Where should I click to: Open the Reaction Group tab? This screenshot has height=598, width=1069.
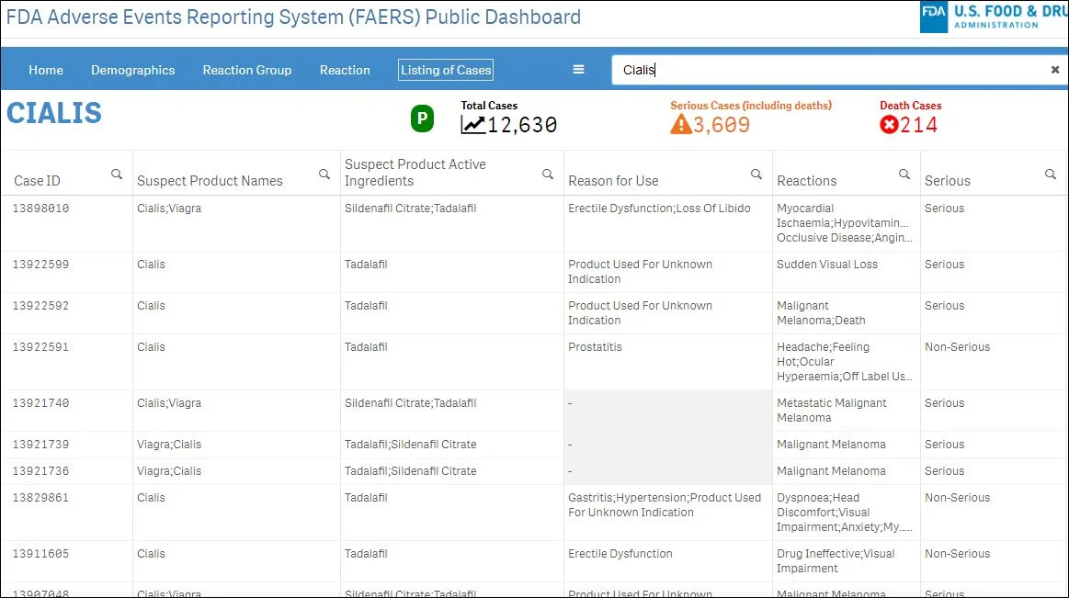[246, 70]
